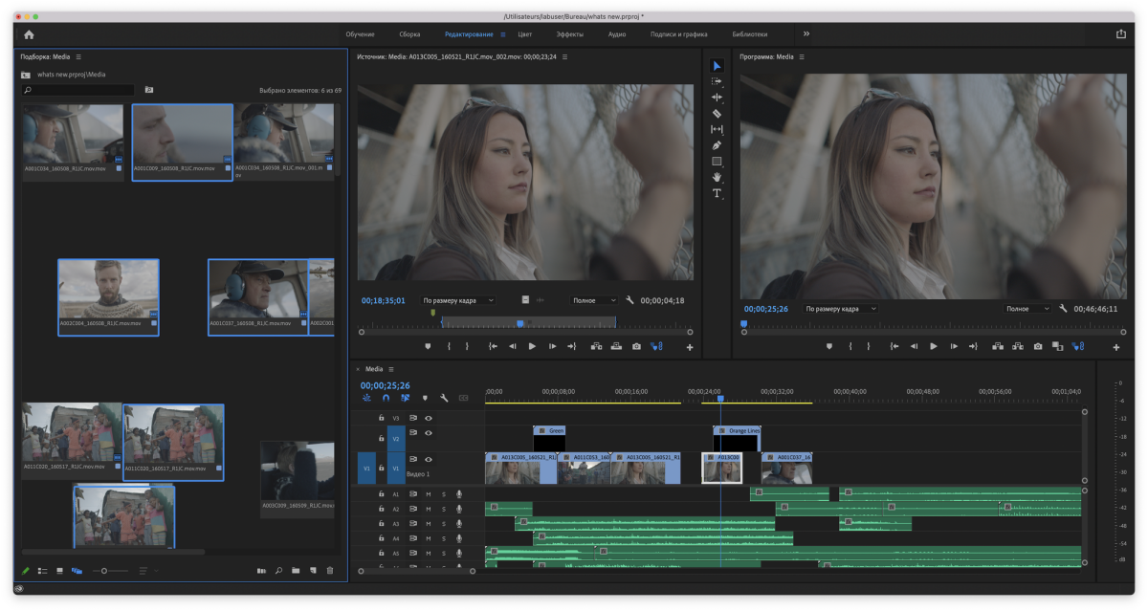
Task: Enable voice-over record on track A3
Action: pyautogui.click(x=459, y=524)
